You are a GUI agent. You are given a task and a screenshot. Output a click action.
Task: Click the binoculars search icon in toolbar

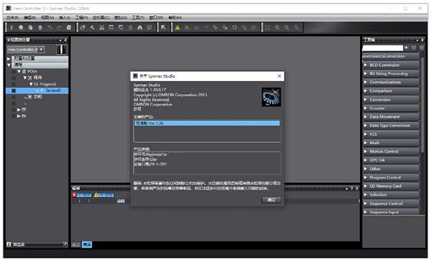point(140,27)
